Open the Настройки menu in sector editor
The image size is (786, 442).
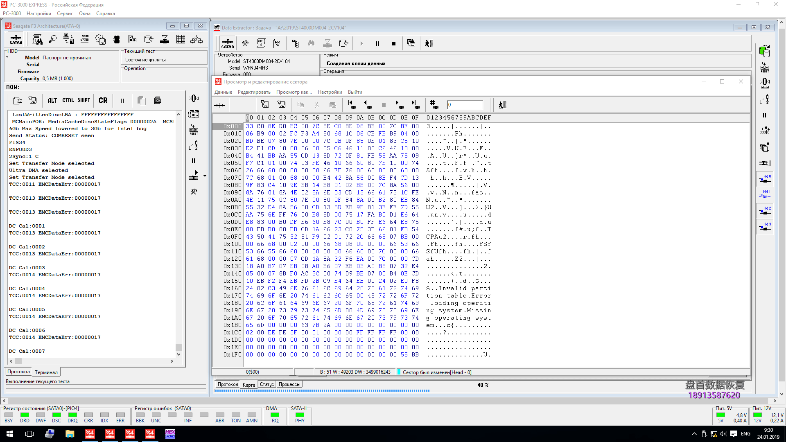[x=330, y=92]
